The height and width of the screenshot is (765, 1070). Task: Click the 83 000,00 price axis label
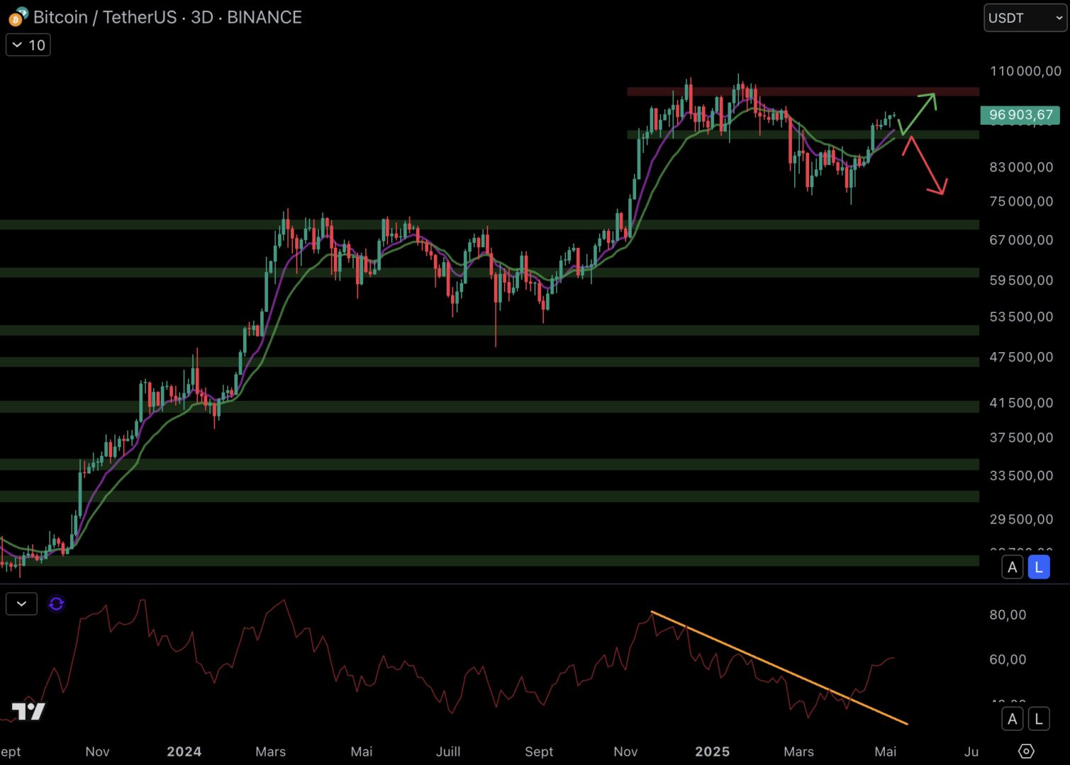[x=1021, y=167]
